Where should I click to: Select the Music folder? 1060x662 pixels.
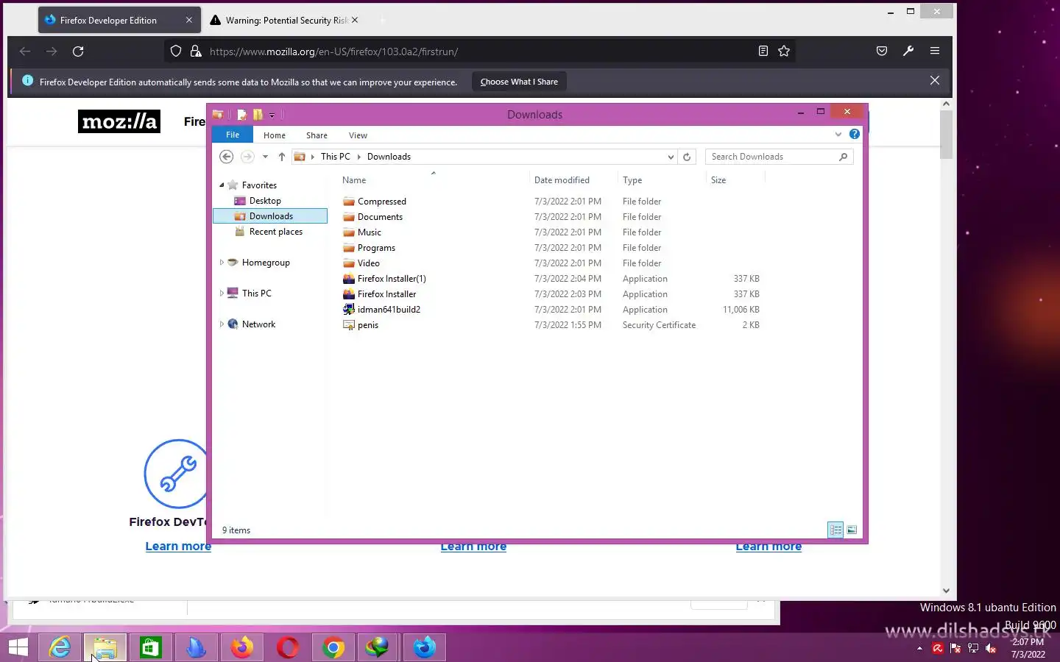click(x=369, y=232)
